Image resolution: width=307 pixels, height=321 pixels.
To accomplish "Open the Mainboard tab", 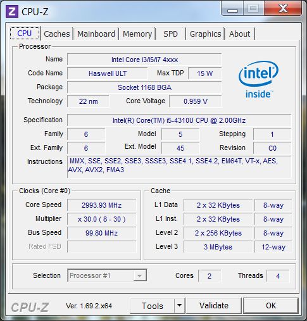I will [96, 34].
